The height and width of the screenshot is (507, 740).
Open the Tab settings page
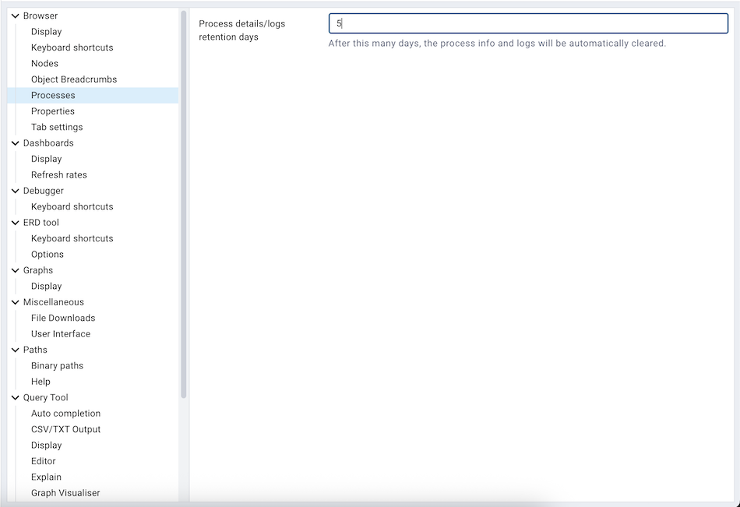click(56, 126)
